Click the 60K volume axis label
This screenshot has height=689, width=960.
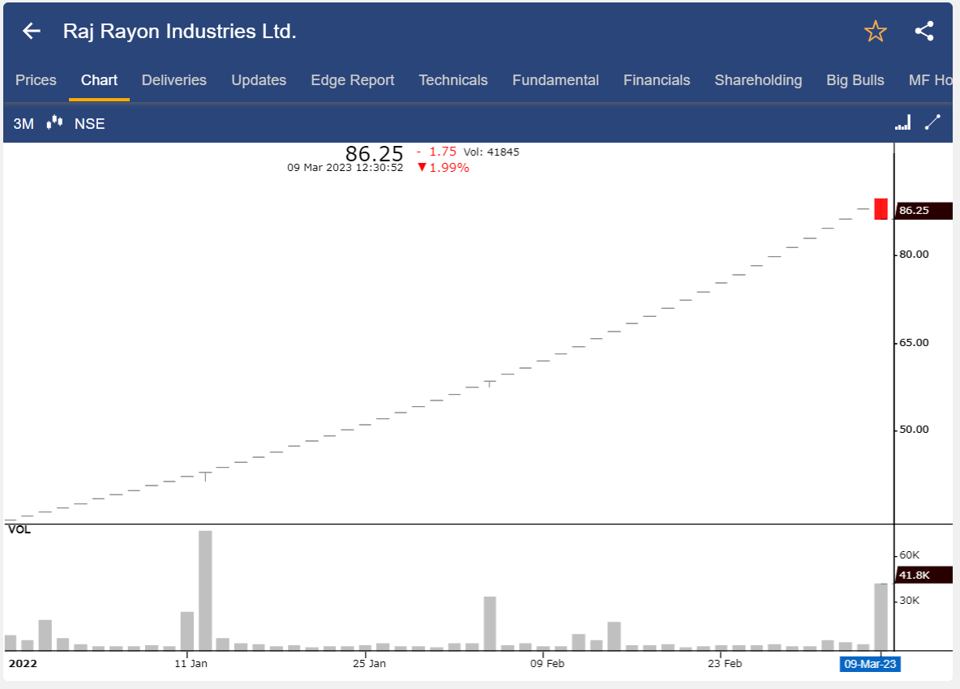(x=909, y=555)
